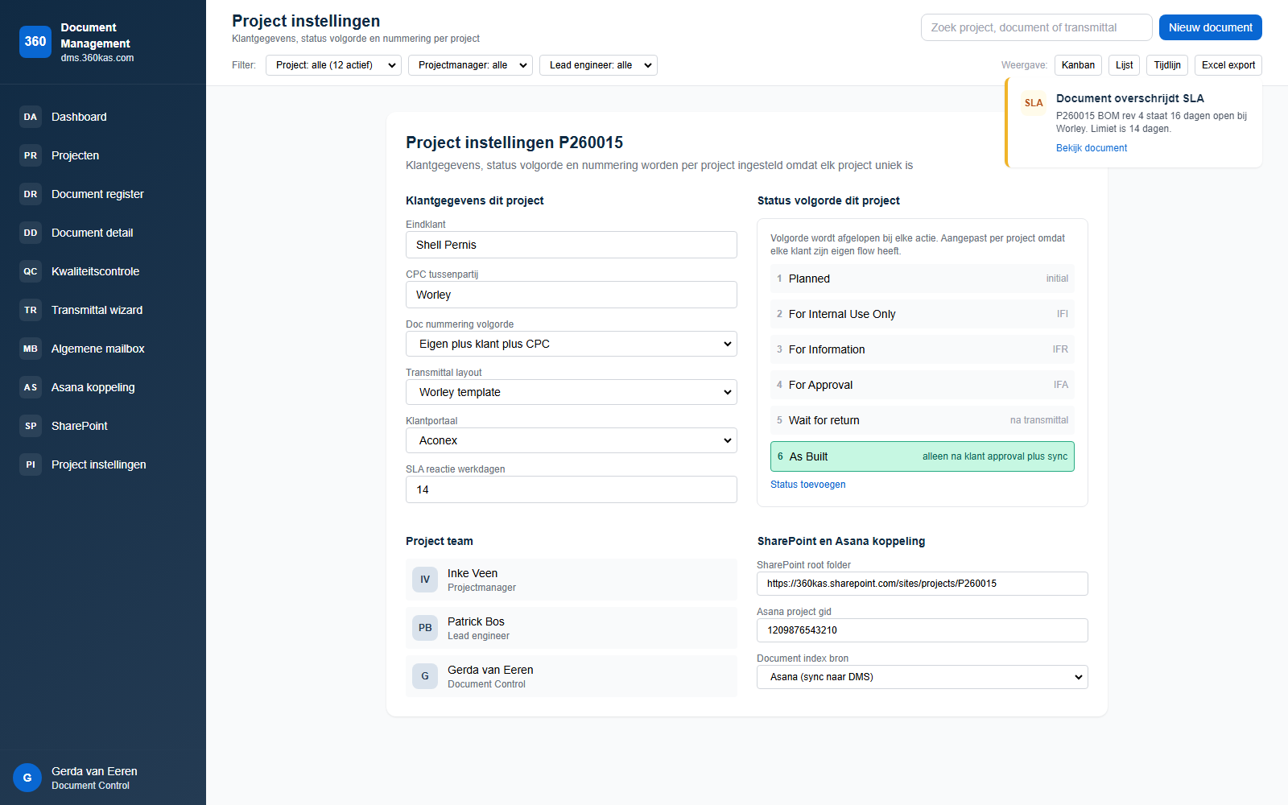Screen dimensions: 1288x805
Task: Click the PR sidebar icon badge
Action: pyautogui.click(x=31, y=155)
